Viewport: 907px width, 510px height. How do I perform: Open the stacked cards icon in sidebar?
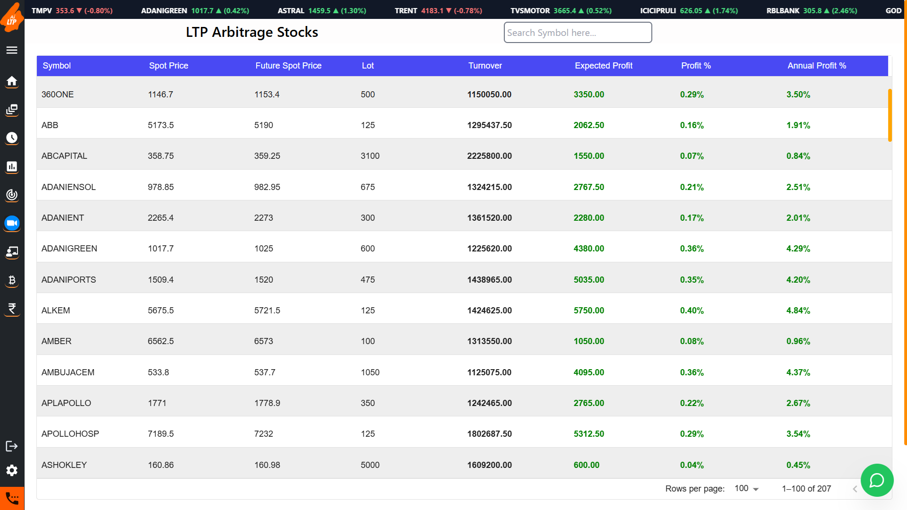point(12,110)
